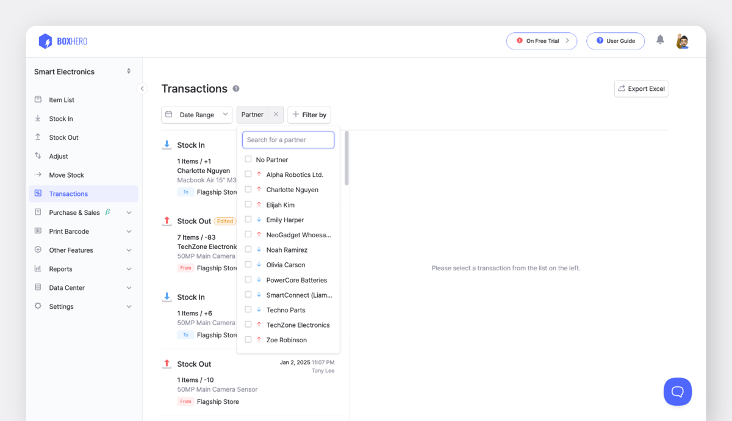Click the Export Excel button

coord(641,88)
